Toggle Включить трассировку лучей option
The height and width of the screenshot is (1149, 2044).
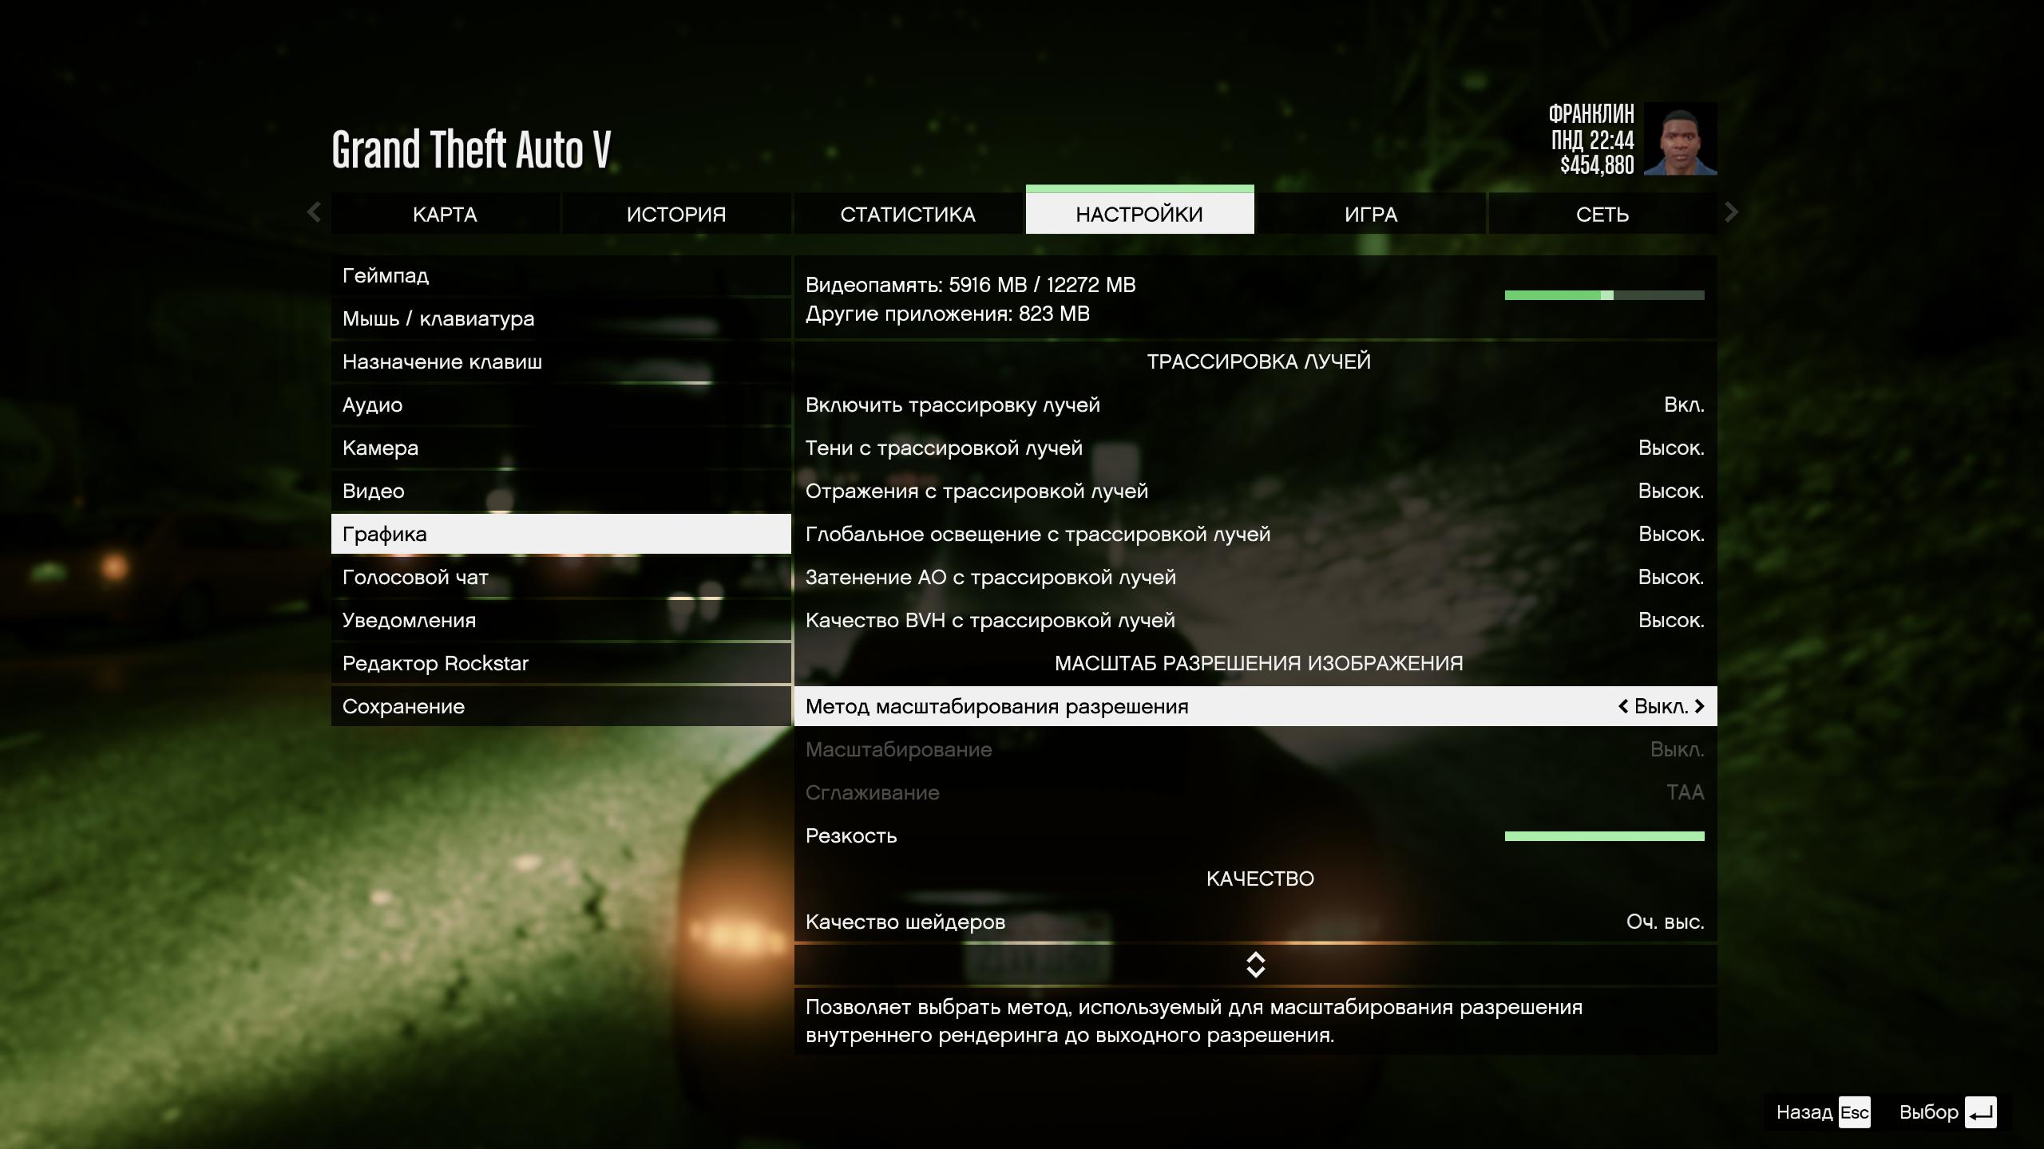[x=1256, y=405]
